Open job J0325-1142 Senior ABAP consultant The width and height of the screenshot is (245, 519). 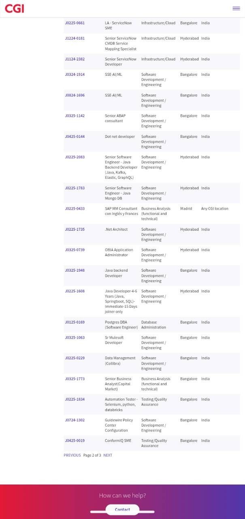pyautogui.click(x=75, y=116)
